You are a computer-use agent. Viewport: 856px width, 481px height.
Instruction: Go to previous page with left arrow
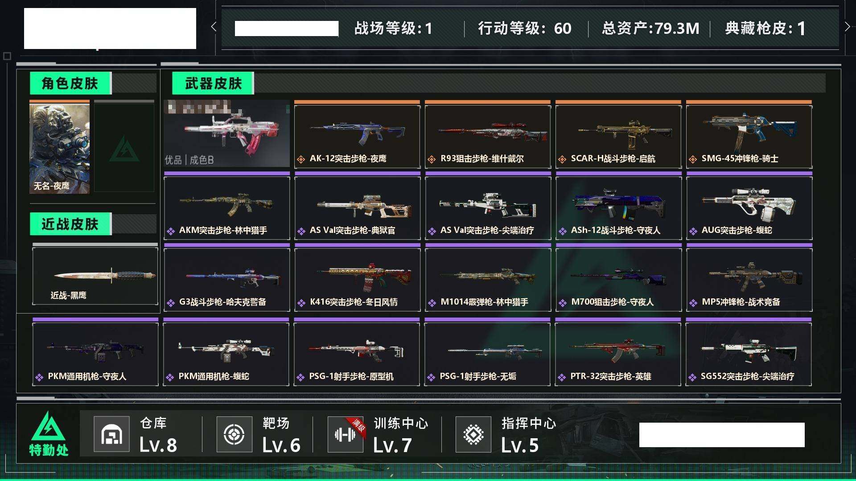click(x=214, y=27)
